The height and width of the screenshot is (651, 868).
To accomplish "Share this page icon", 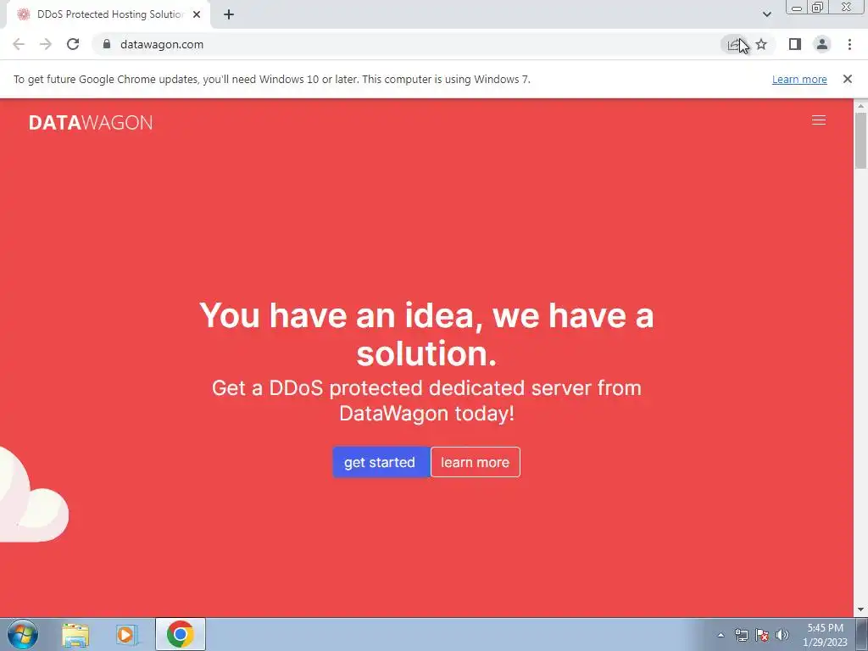I will click(x=733, y=44).
